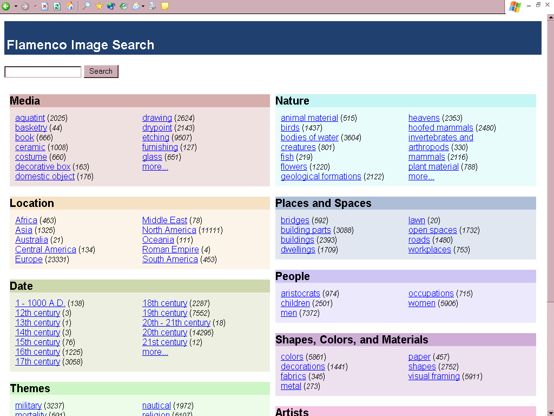This screenshot has width=554, height=416.
Task: Open the Media globe icon in toolbar
Action: [111, 6]
